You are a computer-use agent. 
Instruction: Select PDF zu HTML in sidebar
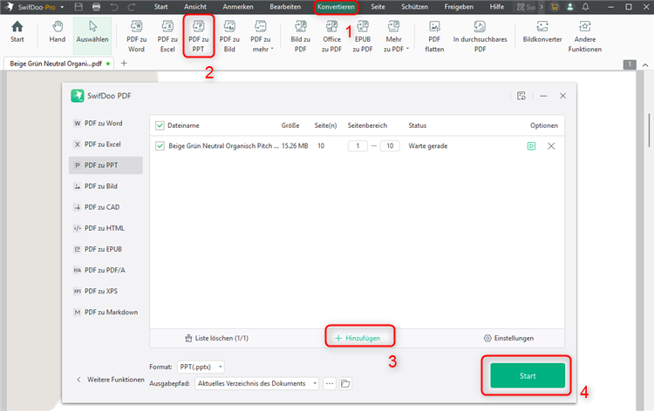tap(106, 228)
